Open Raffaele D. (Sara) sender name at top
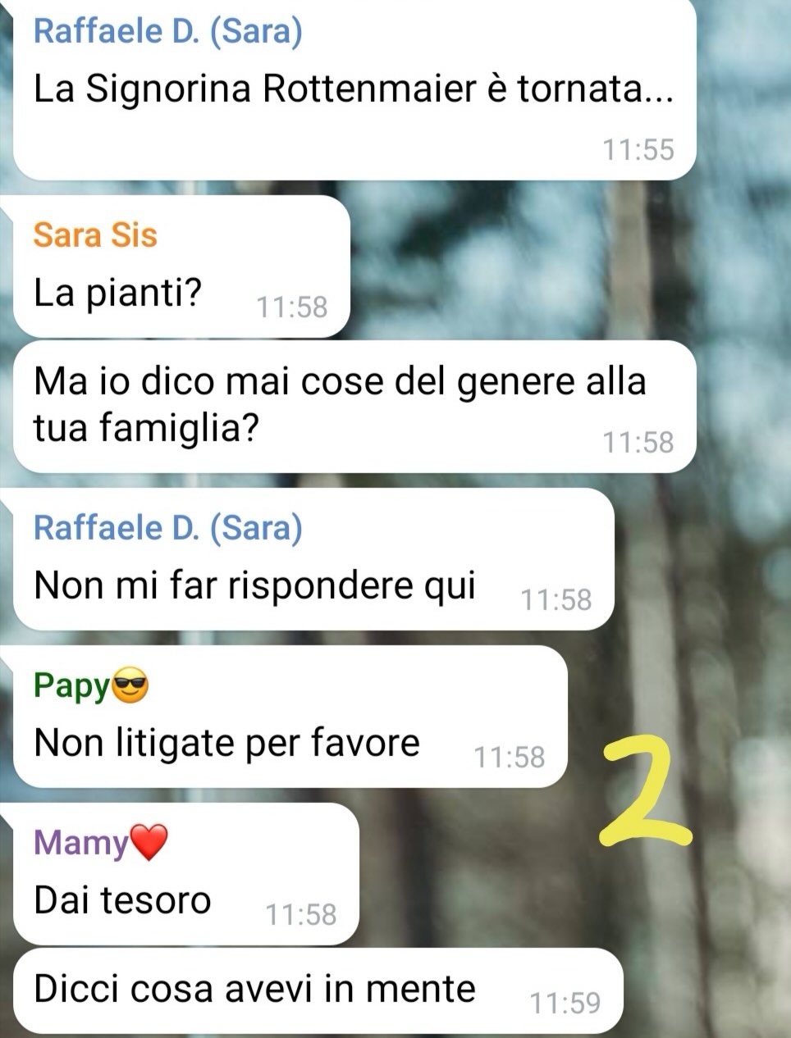The width and height of the screenshot is (791, 1038). 167,31
